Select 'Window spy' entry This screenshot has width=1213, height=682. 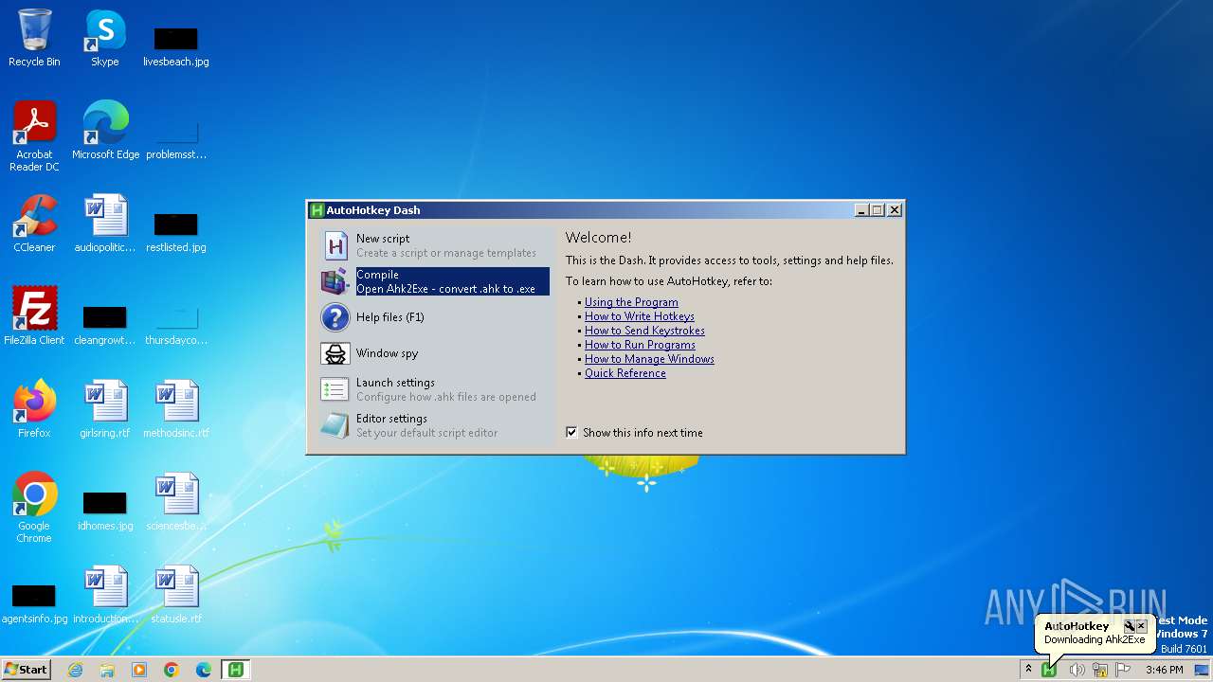coord(434,353)
